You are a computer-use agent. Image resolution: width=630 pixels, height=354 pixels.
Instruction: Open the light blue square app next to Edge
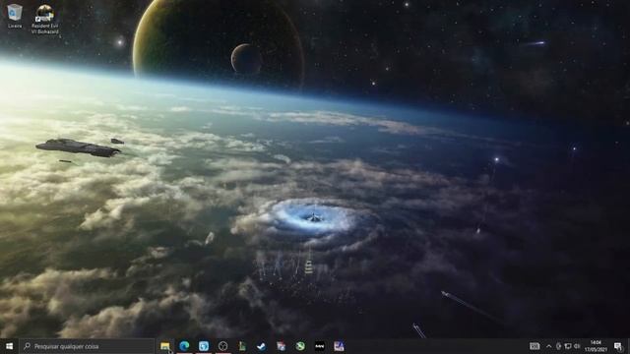(204, 346)
